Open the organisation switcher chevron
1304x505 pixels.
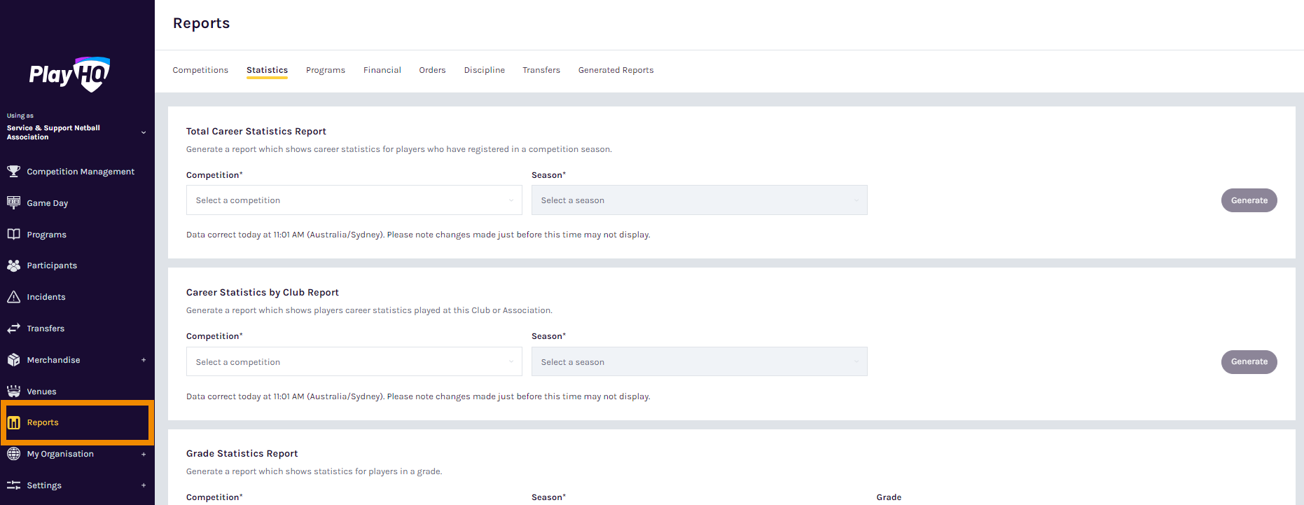(144, 132)
